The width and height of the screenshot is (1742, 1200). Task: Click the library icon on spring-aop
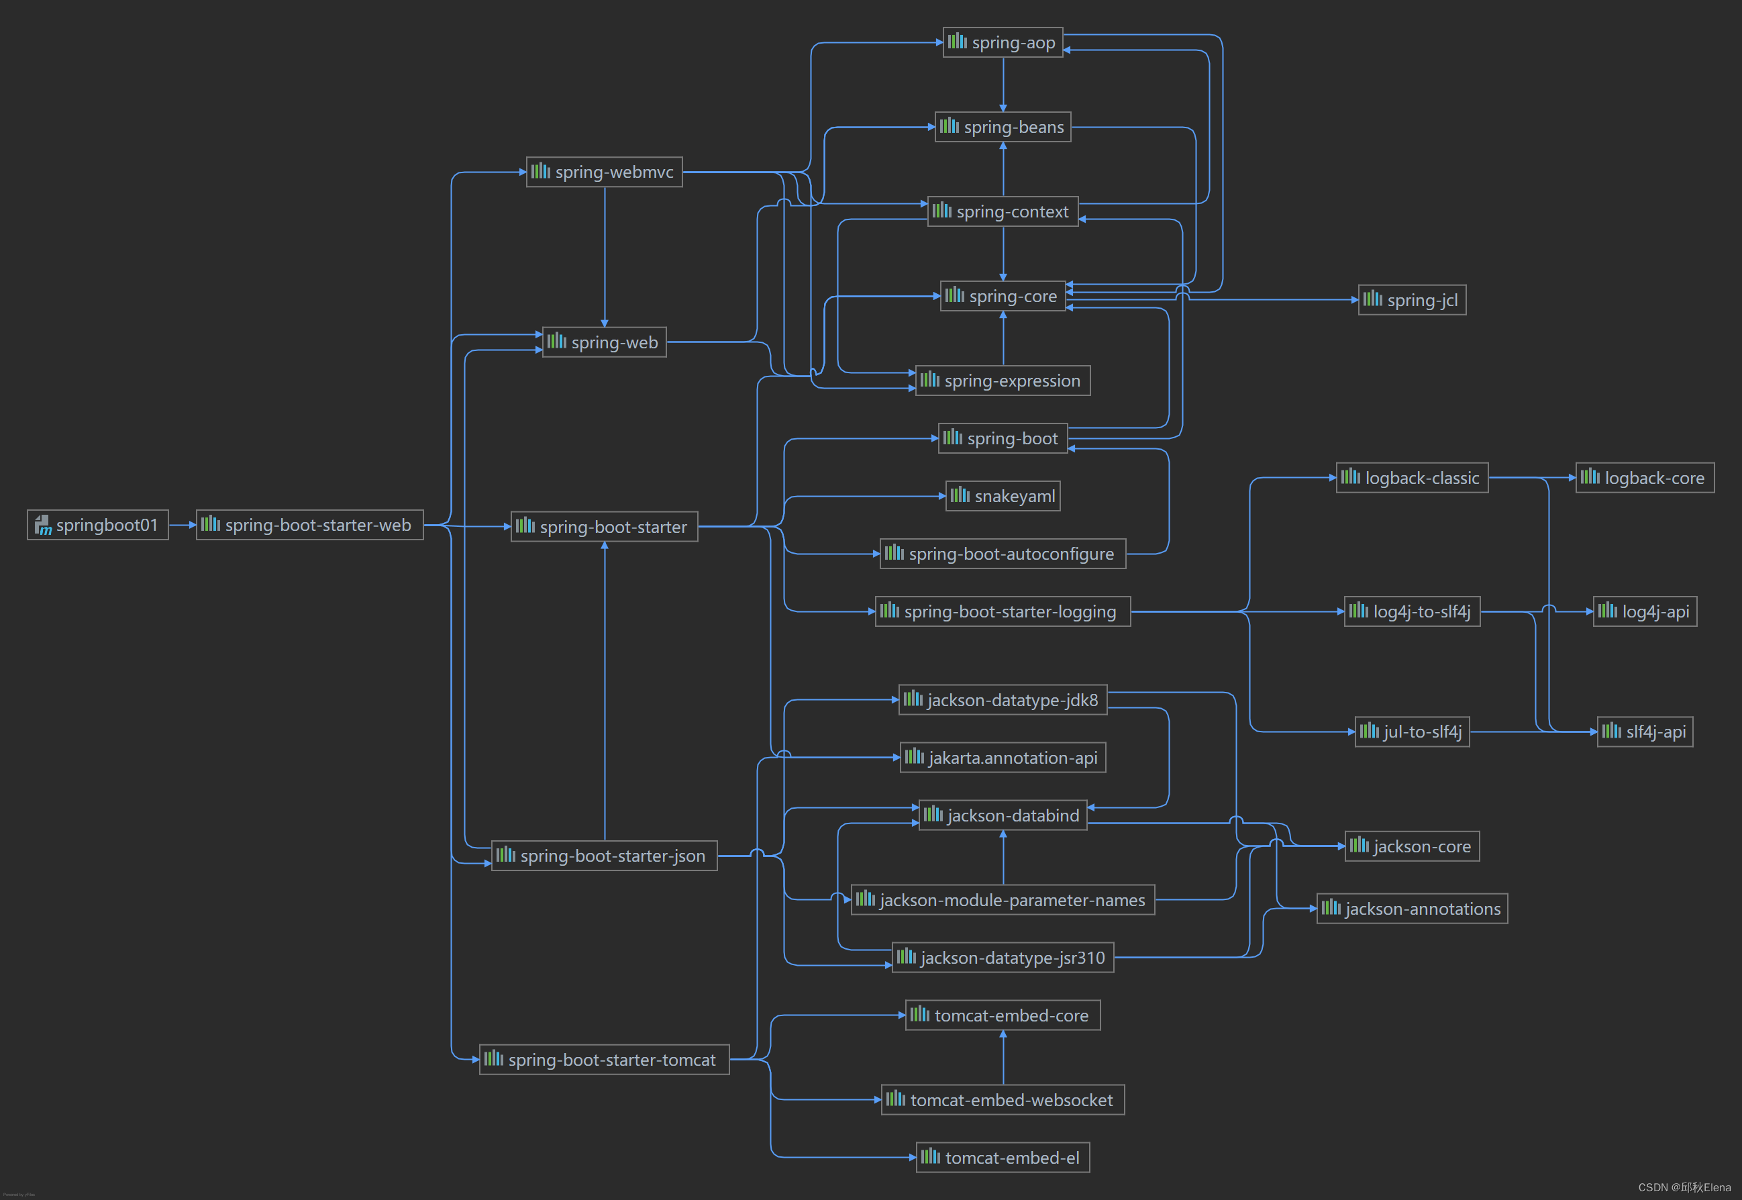point(957,40)
